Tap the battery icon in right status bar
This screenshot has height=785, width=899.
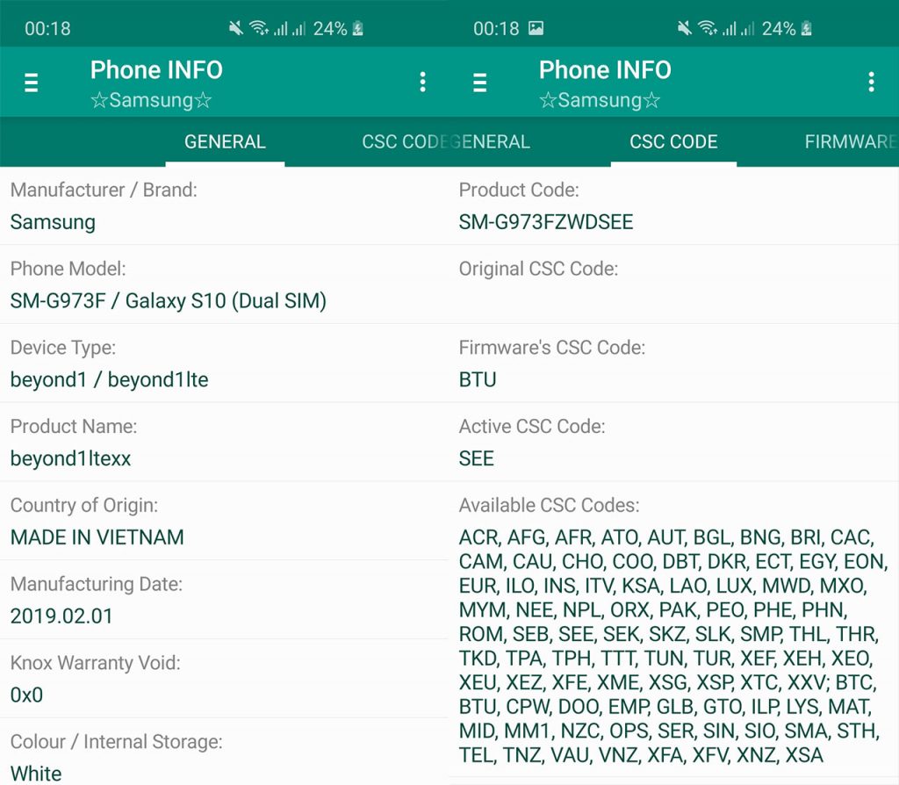(806, 28)
